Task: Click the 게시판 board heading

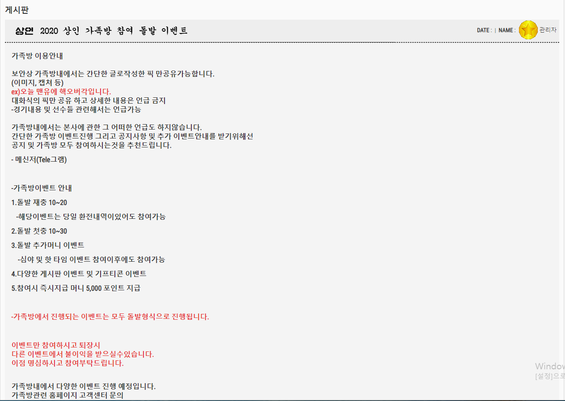Action: [17, 9]
